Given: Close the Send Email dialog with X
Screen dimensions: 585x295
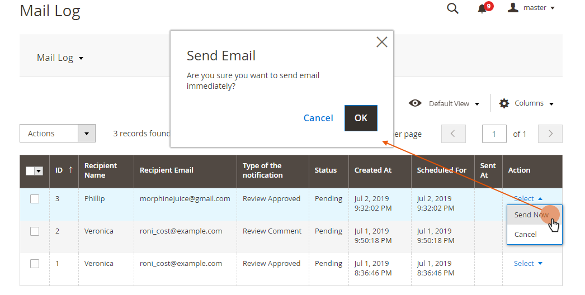Looking at the screenshot, I should coord(381,42).
